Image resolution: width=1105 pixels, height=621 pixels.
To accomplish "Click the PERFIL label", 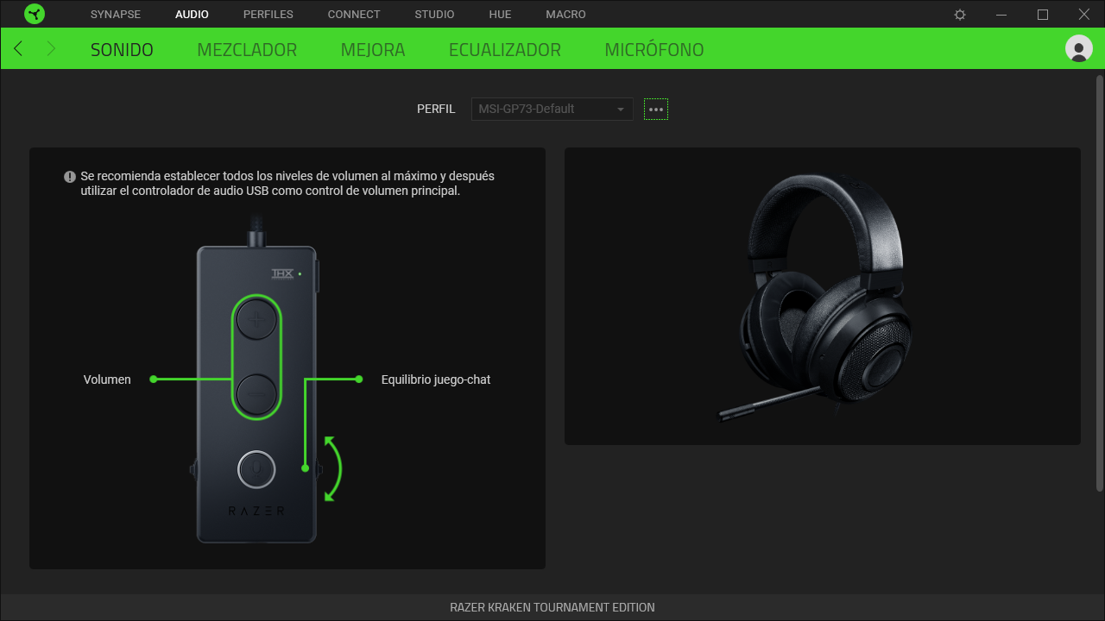I will click(x=436, y=110).
